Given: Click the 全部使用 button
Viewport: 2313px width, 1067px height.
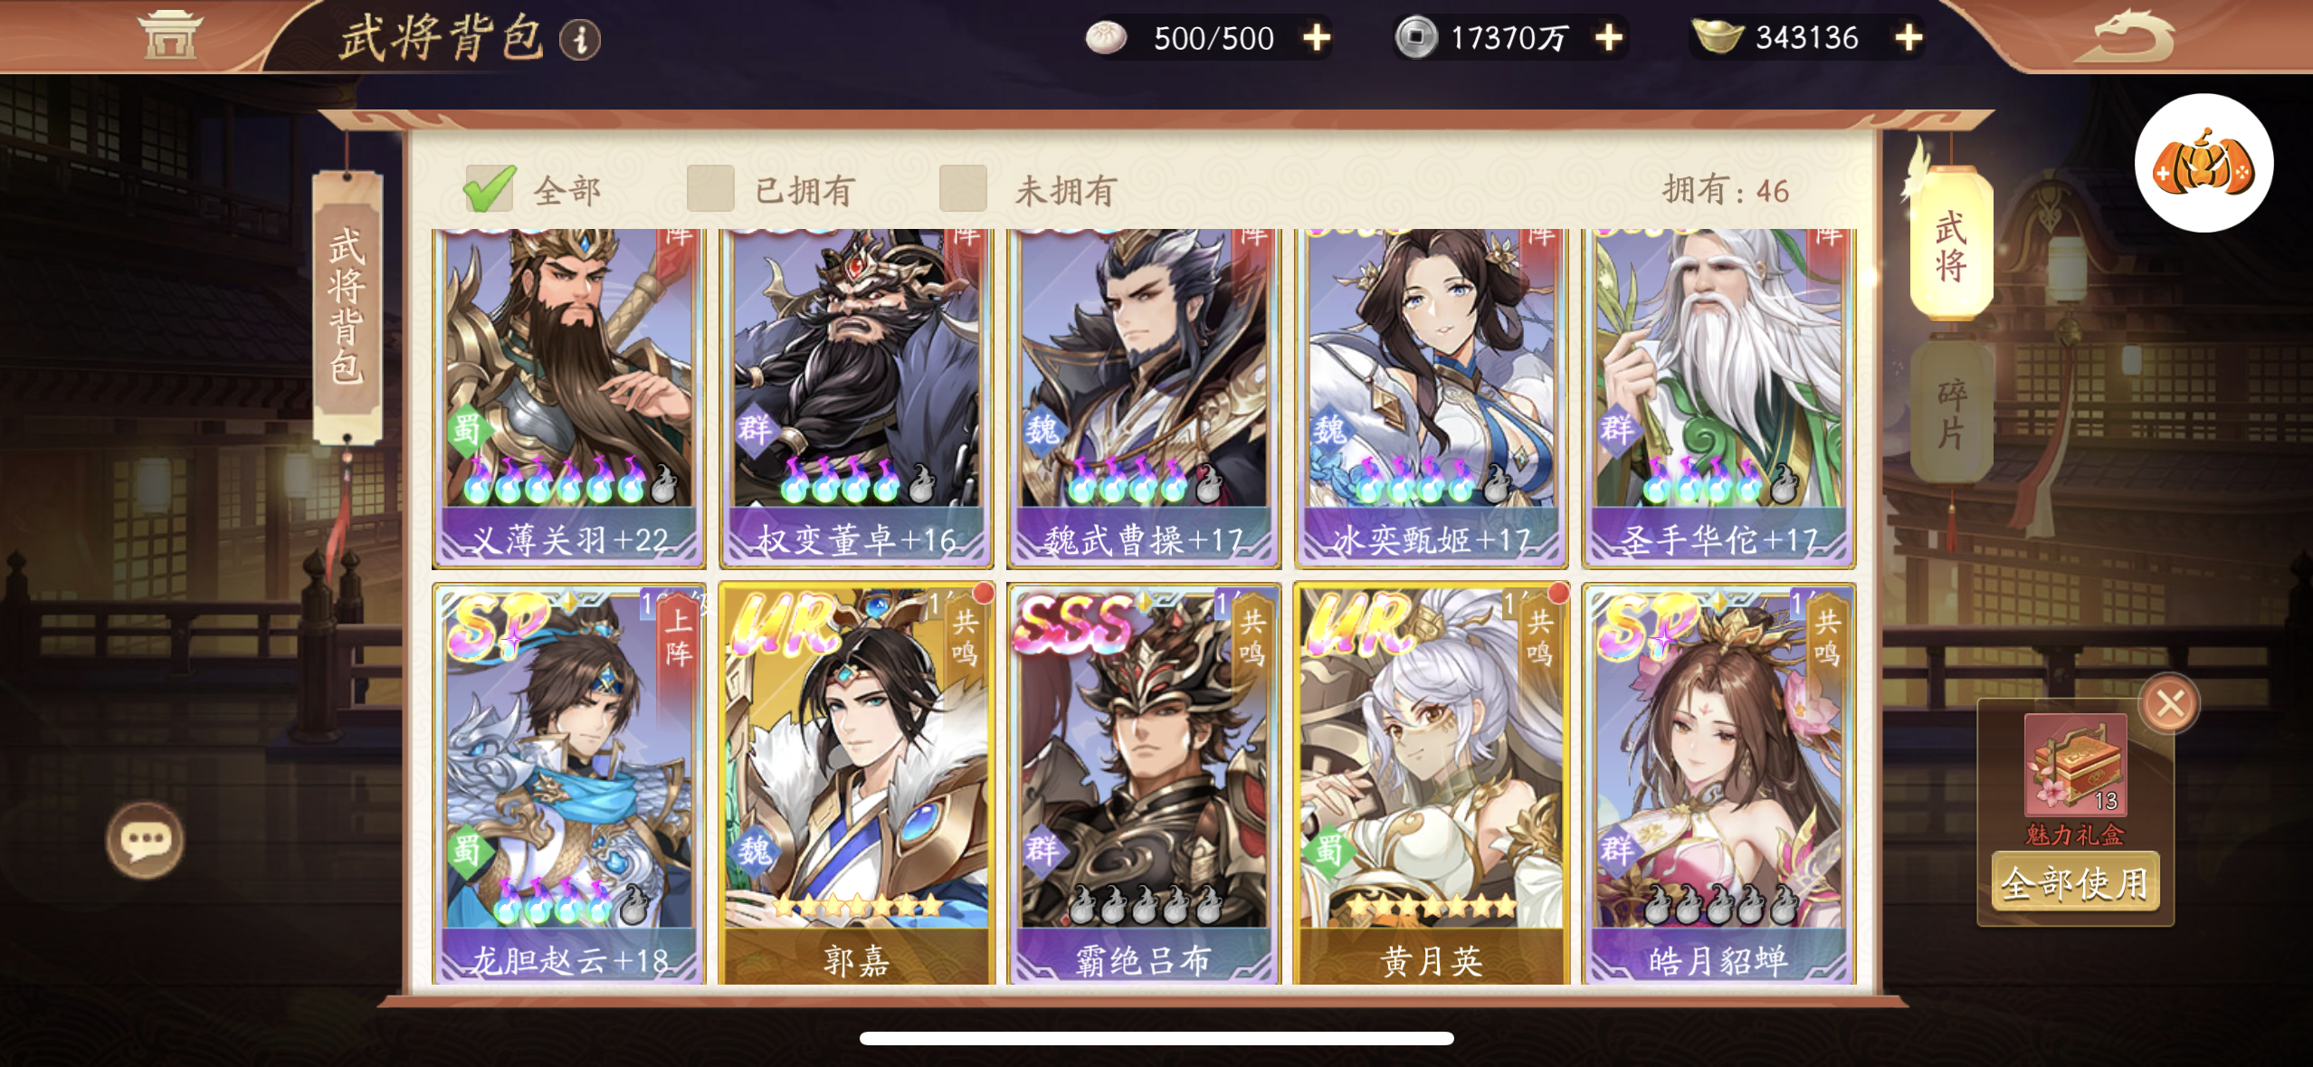Looking at the screenshot, I should click(2075, 882).
